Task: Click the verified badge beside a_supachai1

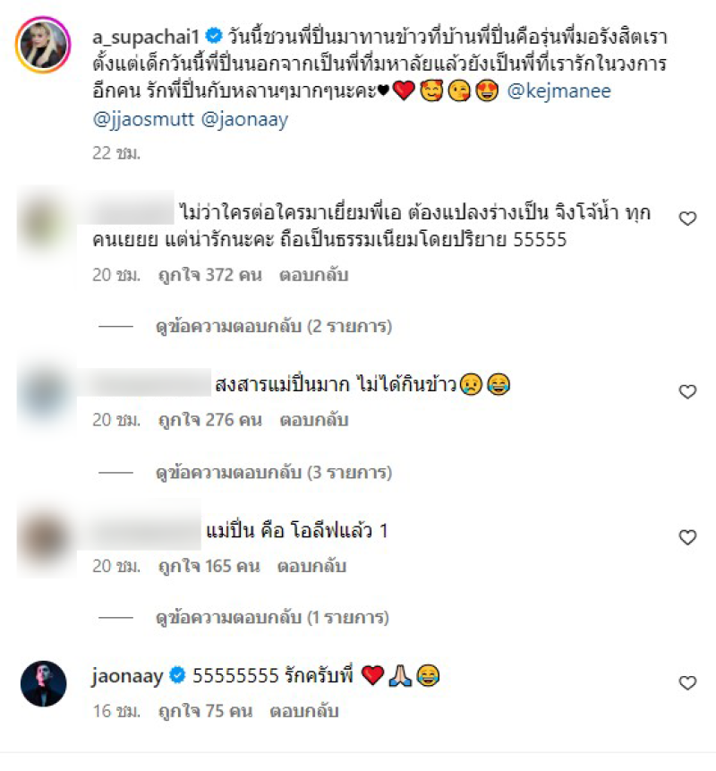Action: (213, 36)
